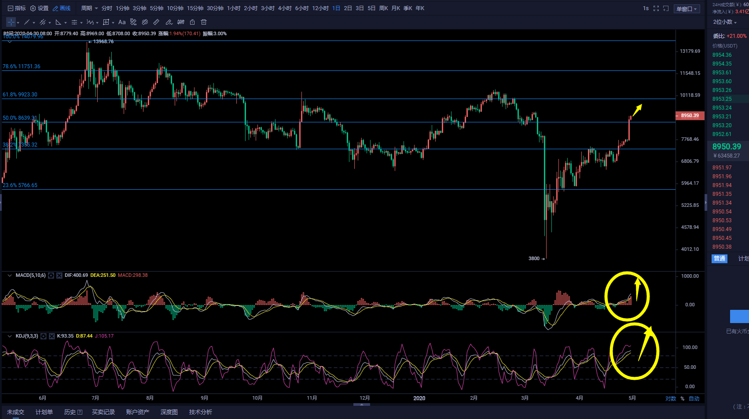Select the crosshair cursor tool

point(11,22)
